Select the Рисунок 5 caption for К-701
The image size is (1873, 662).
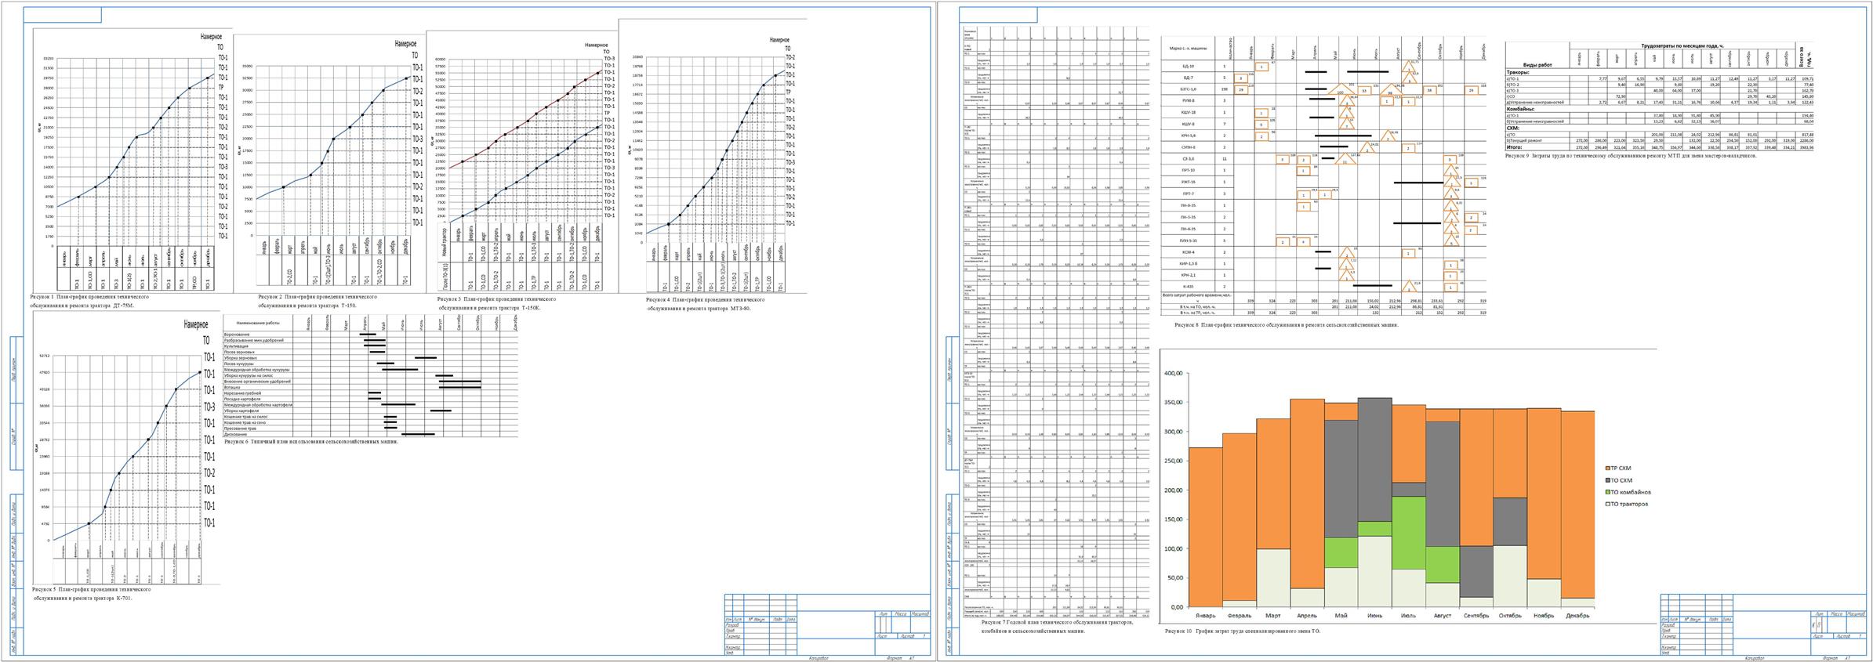coord(91,593)
